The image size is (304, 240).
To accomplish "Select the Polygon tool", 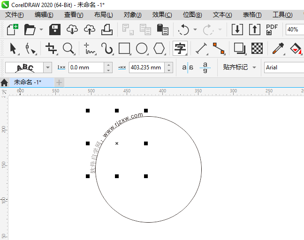I will [159, 48].
